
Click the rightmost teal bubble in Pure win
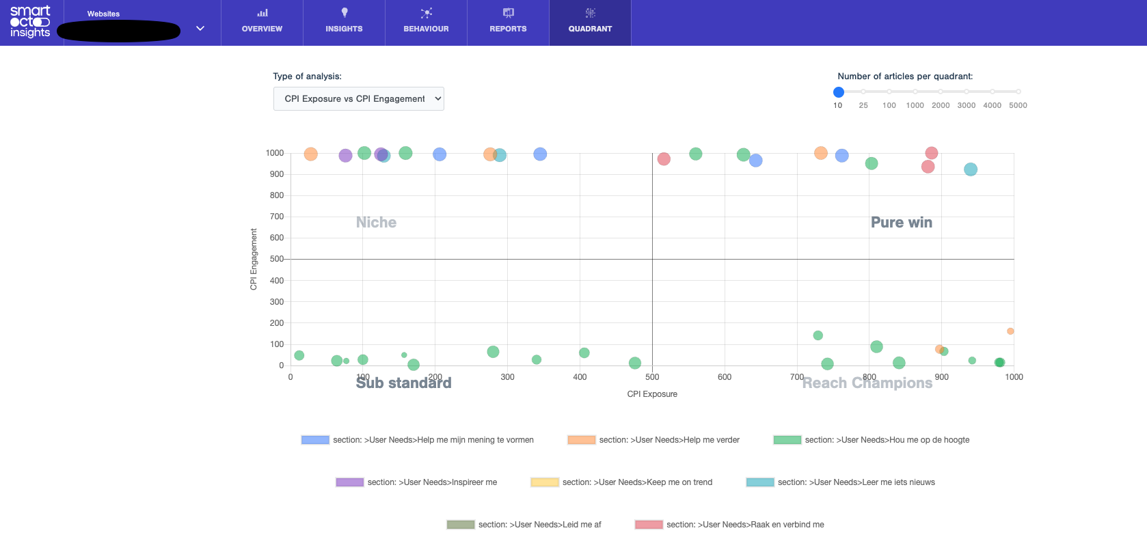pos(970,169)
